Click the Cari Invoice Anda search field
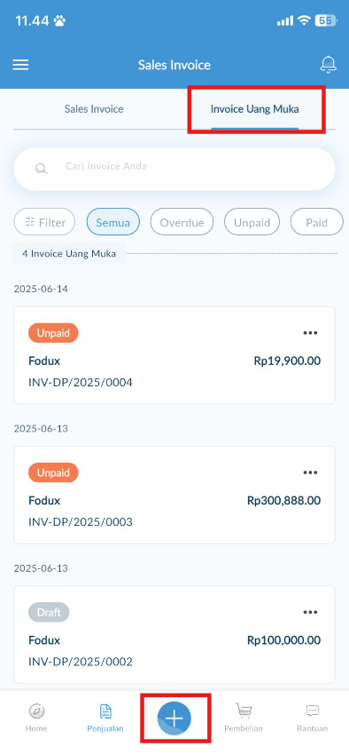This screenshot has height=754, width=349. [174, 169]
